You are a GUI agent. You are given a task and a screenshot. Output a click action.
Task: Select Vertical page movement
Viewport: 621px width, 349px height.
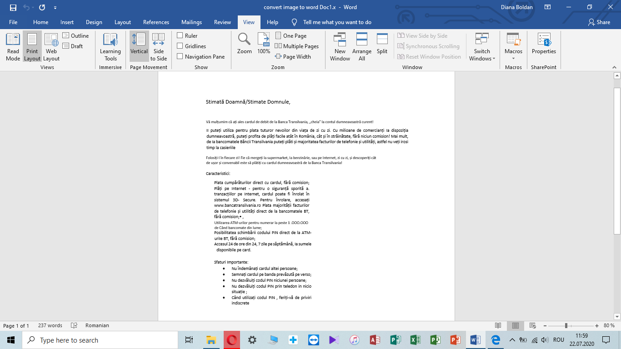click(139, 47)
